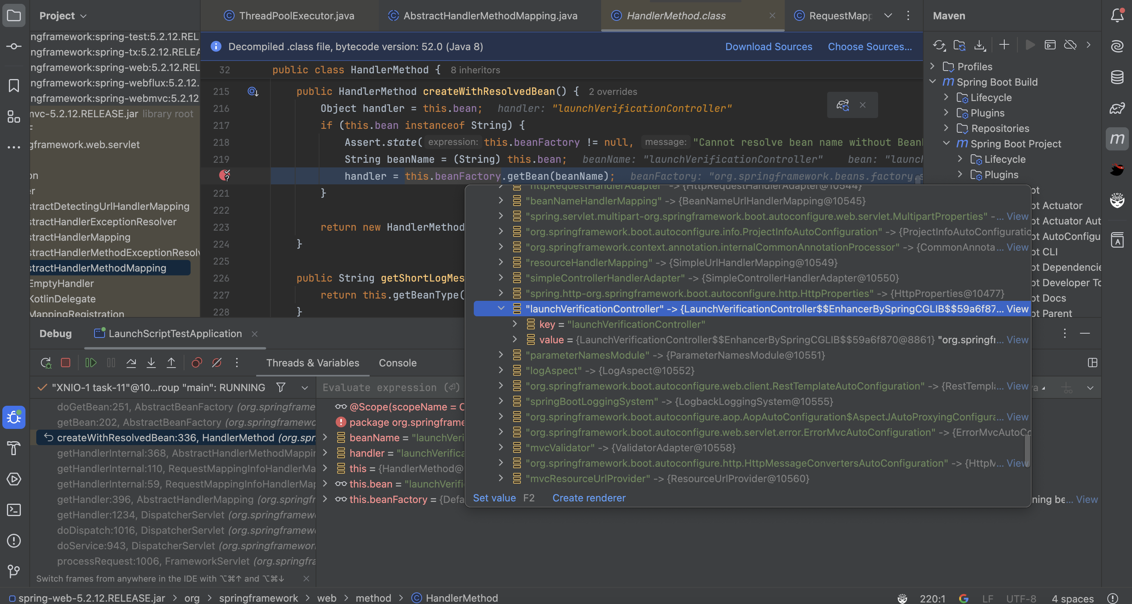Expand the Profiles node in Maven
The image size is (1132, 604).
[x=933, y=66]
